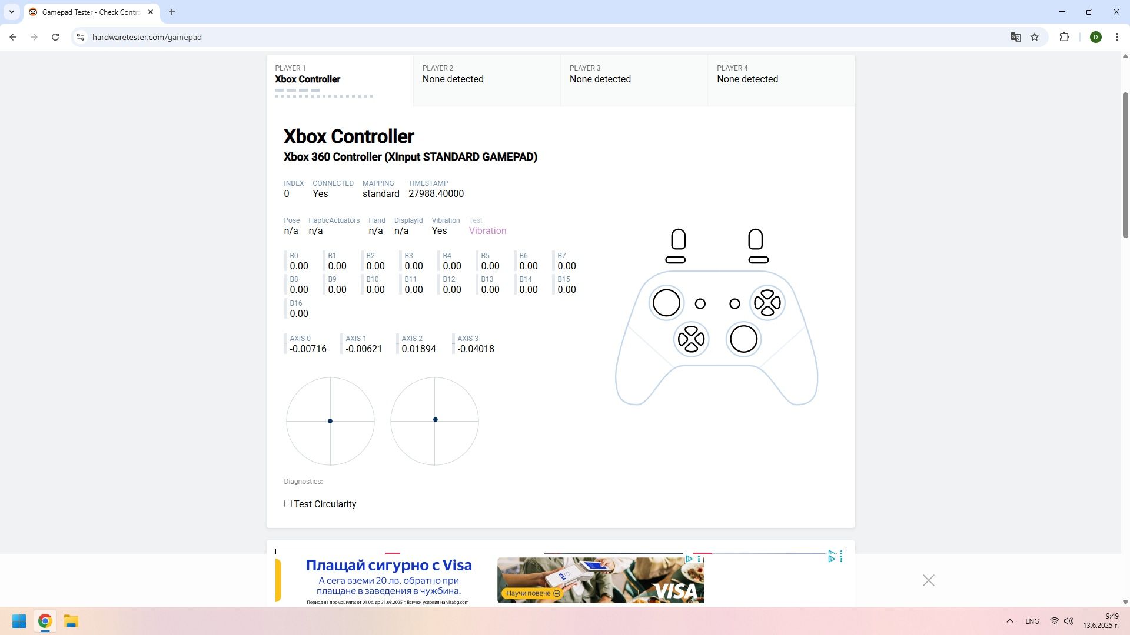Open site information icon in address bar
This screenshot has height=635, width=1130.
[81, 37]
